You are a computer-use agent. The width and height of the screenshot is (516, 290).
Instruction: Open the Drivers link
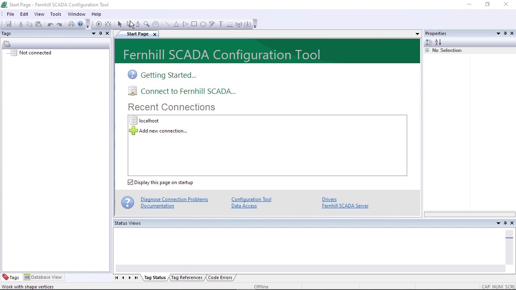[329, 199]
